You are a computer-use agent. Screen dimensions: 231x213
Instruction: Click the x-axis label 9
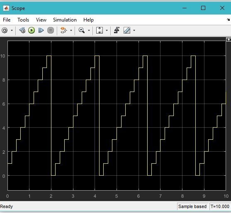click(204, 196)
